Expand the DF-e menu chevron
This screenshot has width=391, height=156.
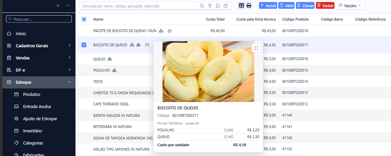[x=69, y=70]
